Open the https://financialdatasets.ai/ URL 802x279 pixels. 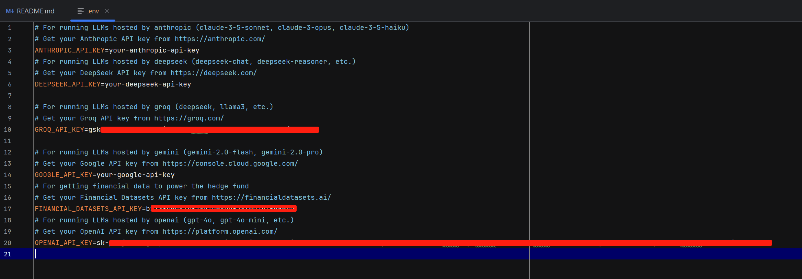point(272,197)
